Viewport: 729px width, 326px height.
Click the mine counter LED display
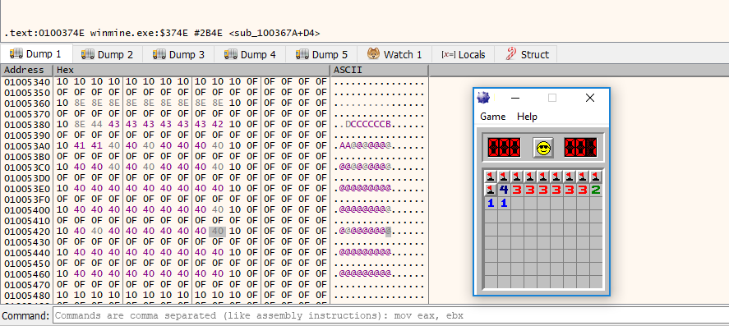click(504, 148)
